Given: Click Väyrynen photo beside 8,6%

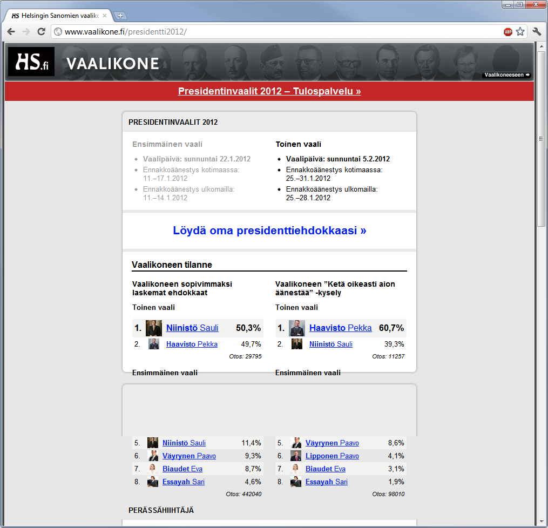Looking at the screenshot, I should pyautogui.click(x=296, y=443).
